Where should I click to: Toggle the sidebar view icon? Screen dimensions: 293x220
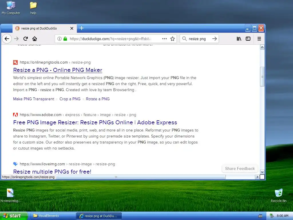point(248,39)
